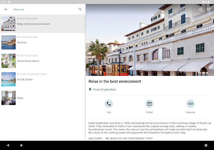
Task: Favorite the hotel with the heart icon
Action: coord(209,9)
